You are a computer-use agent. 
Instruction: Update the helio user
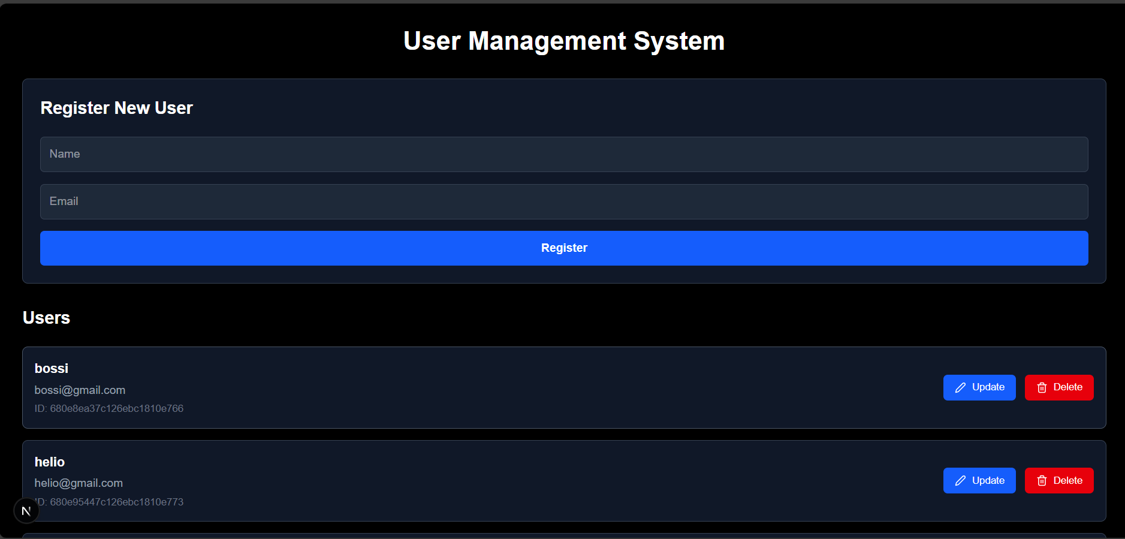pos(979,481)
